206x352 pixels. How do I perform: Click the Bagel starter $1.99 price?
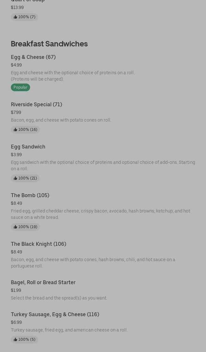pyautogui.click(x=16, y=290)
